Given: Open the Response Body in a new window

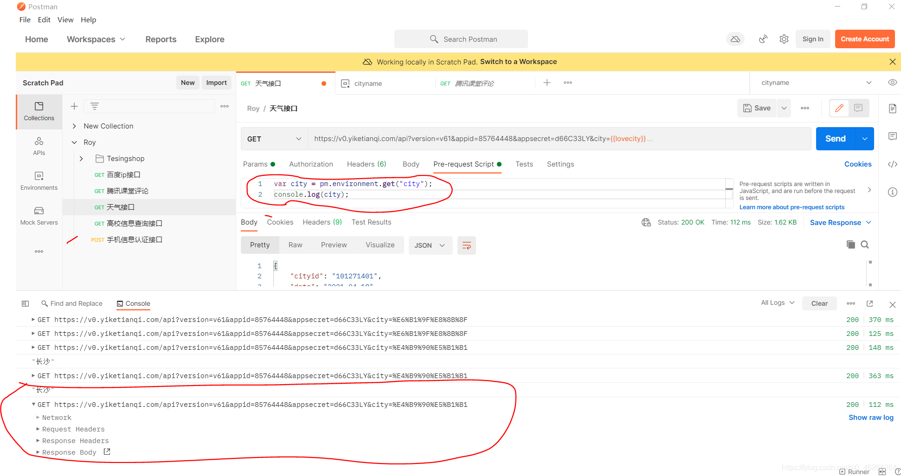Looking at the screenshot, I should [107, 452].
